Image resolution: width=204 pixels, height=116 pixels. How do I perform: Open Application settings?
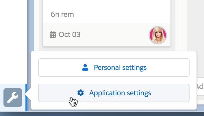(x=114, y=93)
